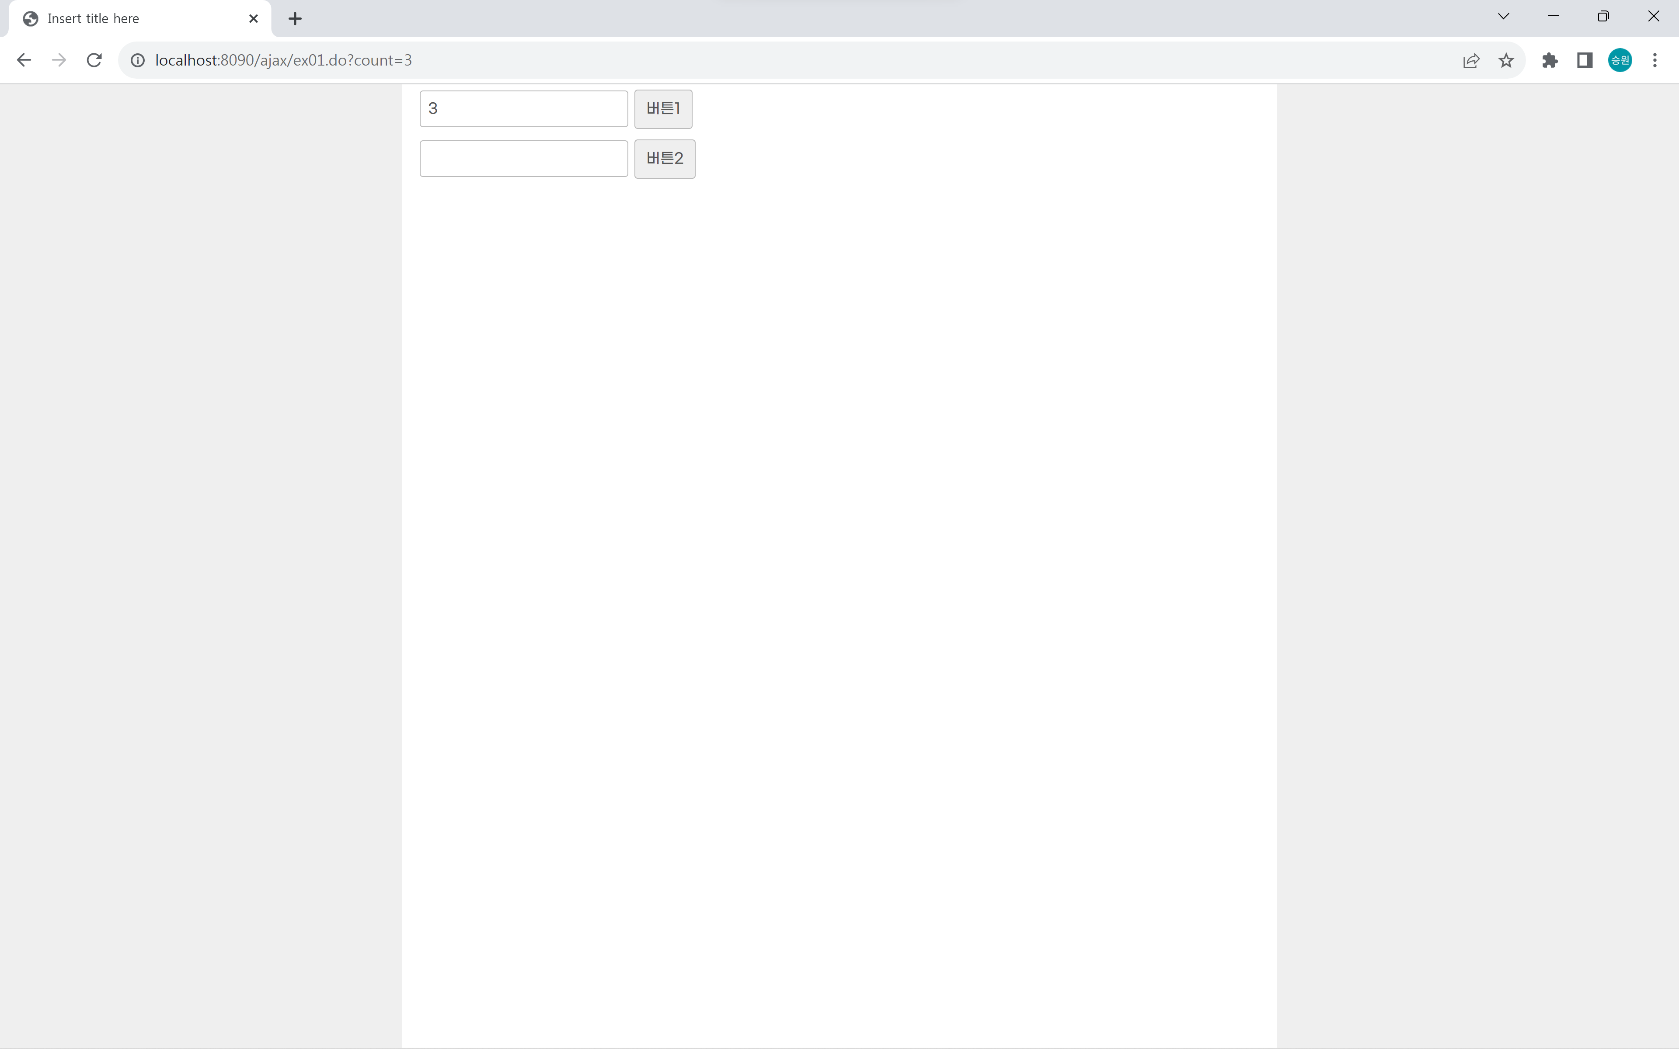Open Chrome three-dot menu
The height and width of the screenshot is (1049, 1679).
click(x=1655, y=60)
